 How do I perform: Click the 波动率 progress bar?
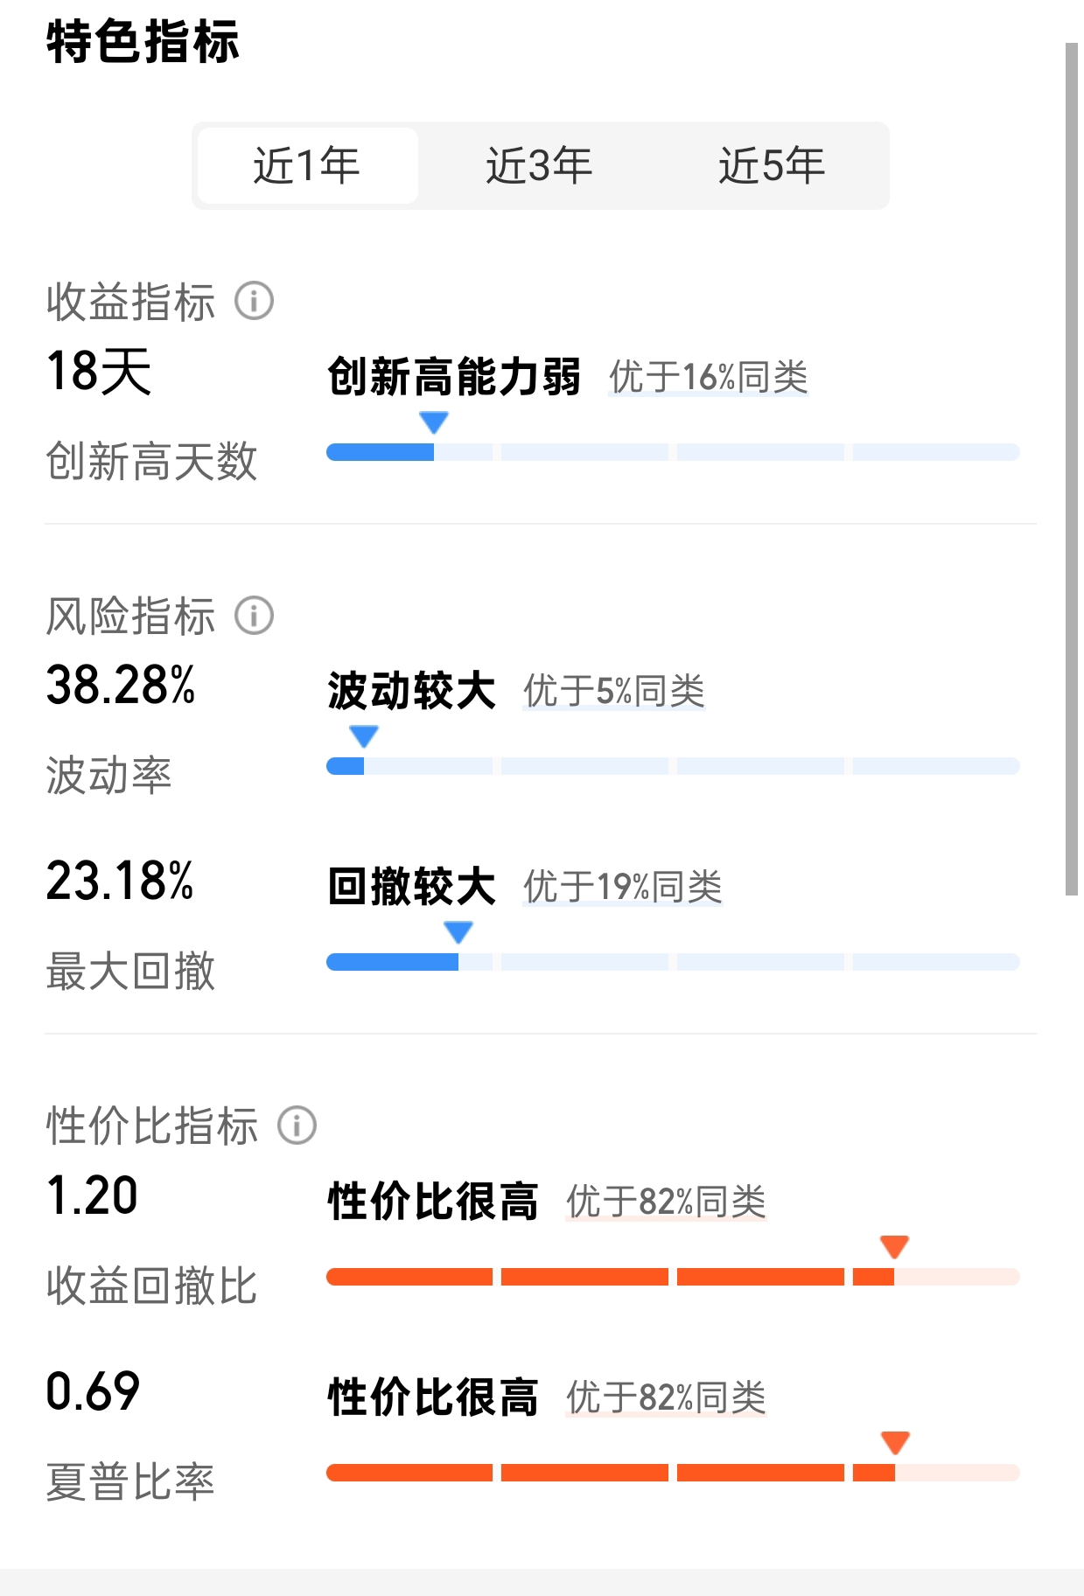[673, 766]
